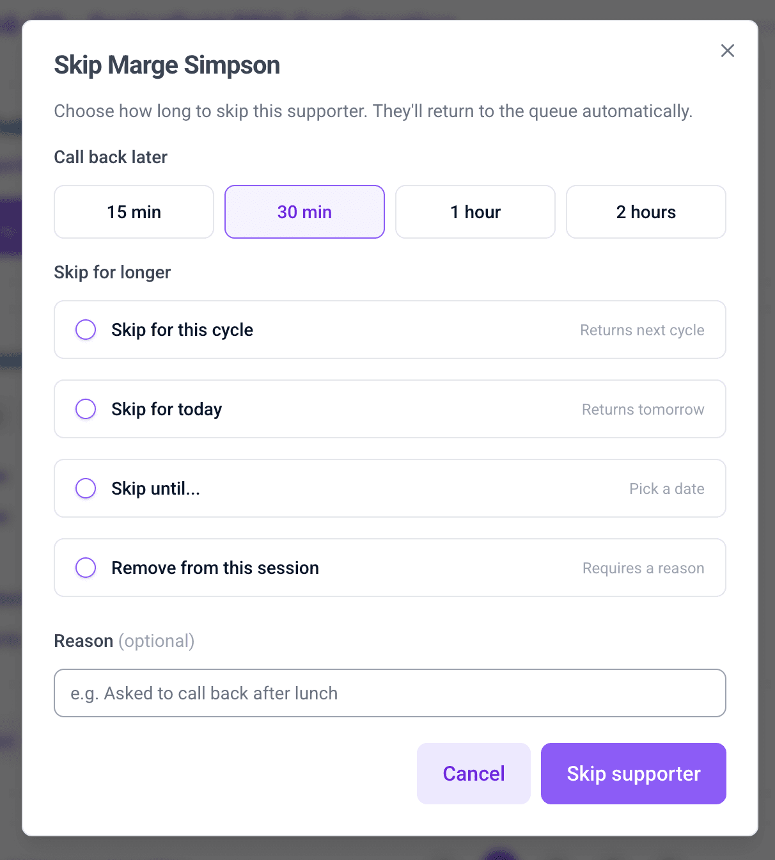Viewport: 775px width, 860px height.
Task: Click the Returns tomorrow hint text
Action: 642,409
